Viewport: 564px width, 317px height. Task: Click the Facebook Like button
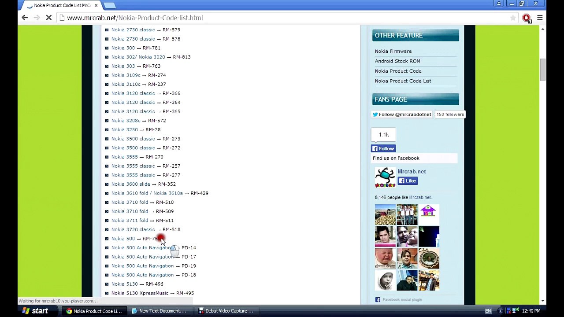tap(408, 181)
